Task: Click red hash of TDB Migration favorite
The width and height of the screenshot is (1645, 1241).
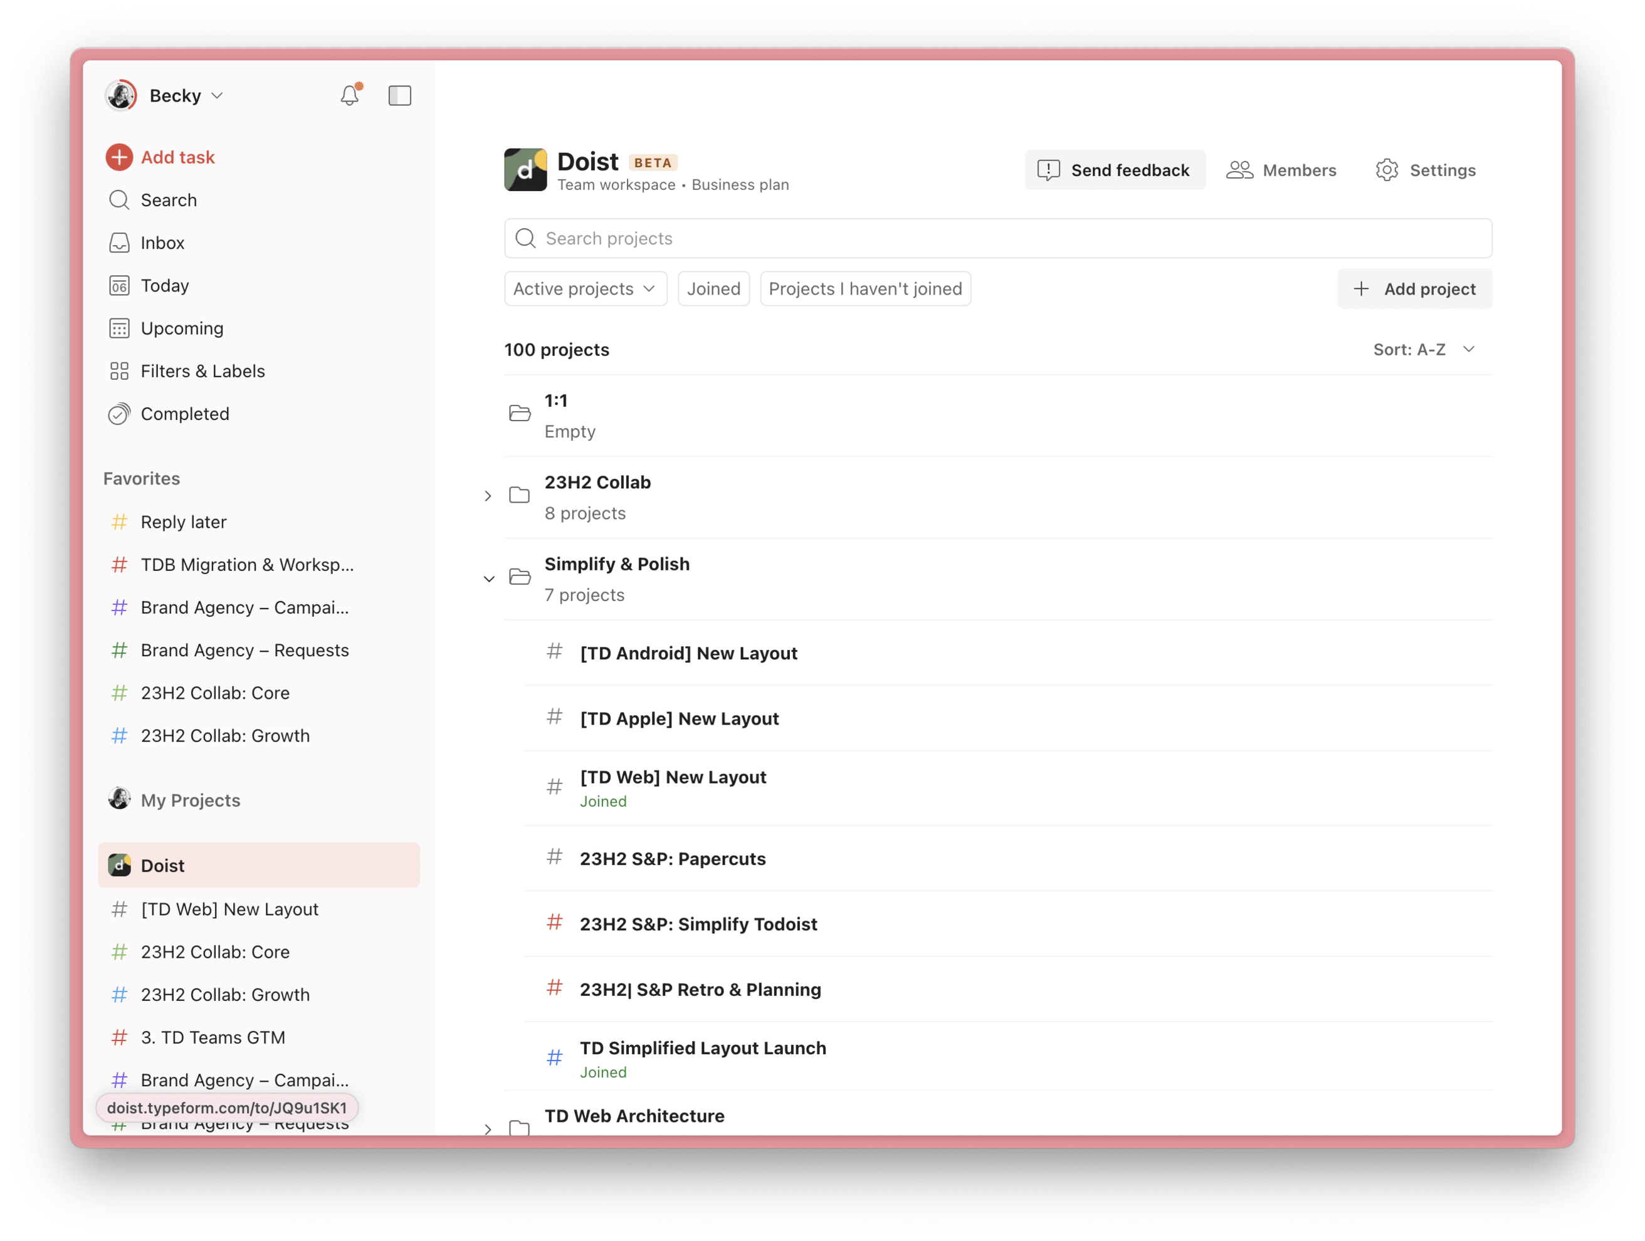Action: 119,564
